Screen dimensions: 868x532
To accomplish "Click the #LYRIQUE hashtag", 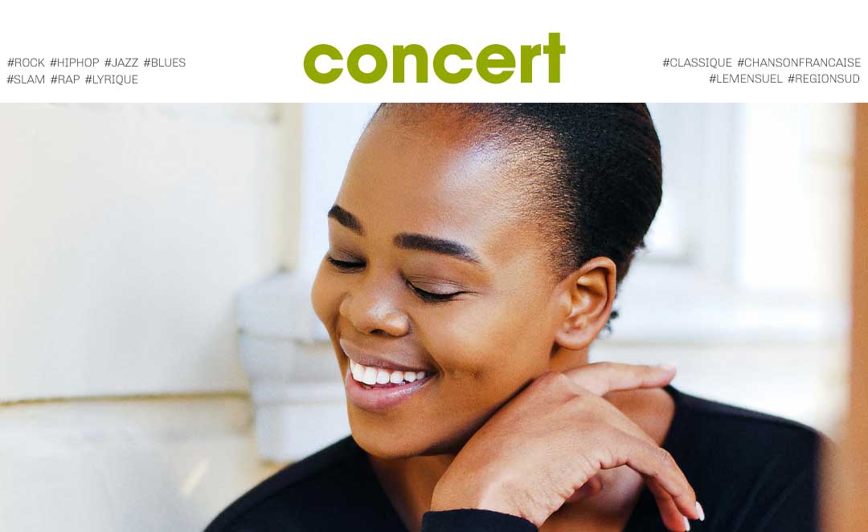I will click(x=111, y=79).
